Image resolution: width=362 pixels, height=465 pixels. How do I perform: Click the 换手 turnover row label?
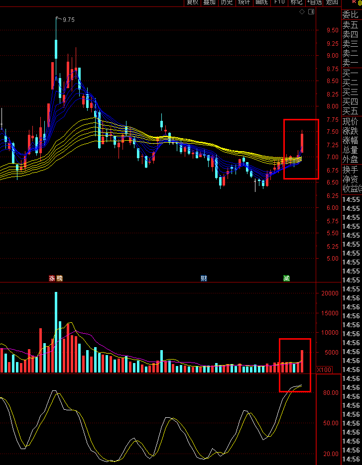pyautogui.click(x=351, y=170)
